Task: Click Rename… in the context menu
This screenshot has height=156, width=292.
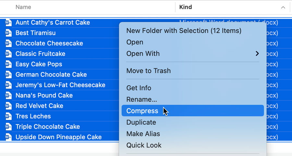Action: tap(141, 99)
